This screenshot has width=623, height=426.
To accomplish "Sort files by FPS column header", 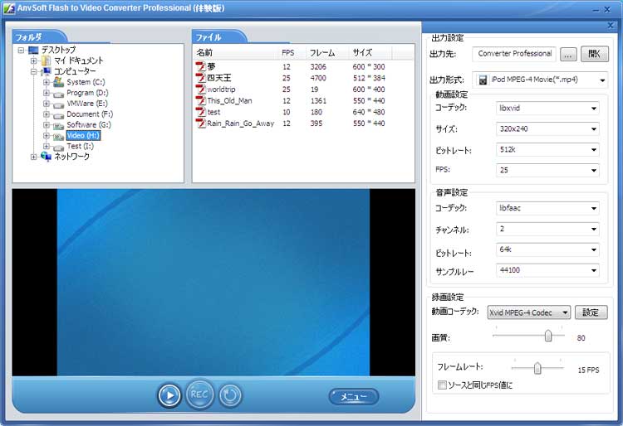I will pyautogui.click(x=292, y=52).
